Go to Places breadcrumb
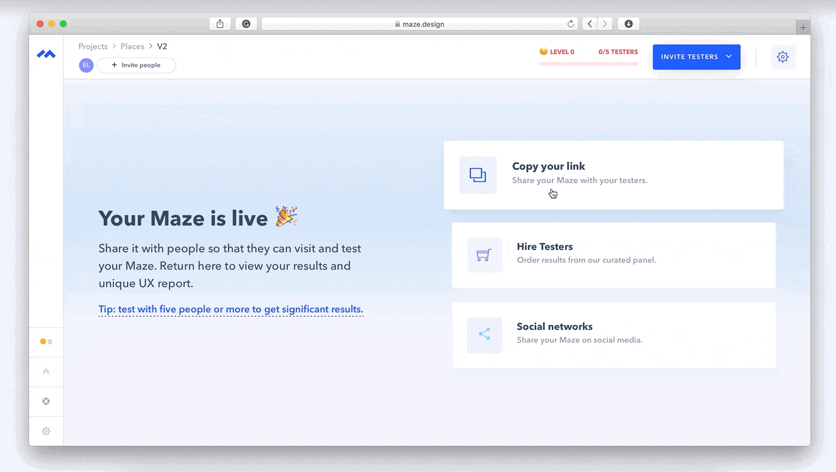The image size is (836, 472). tap(132, 47)
